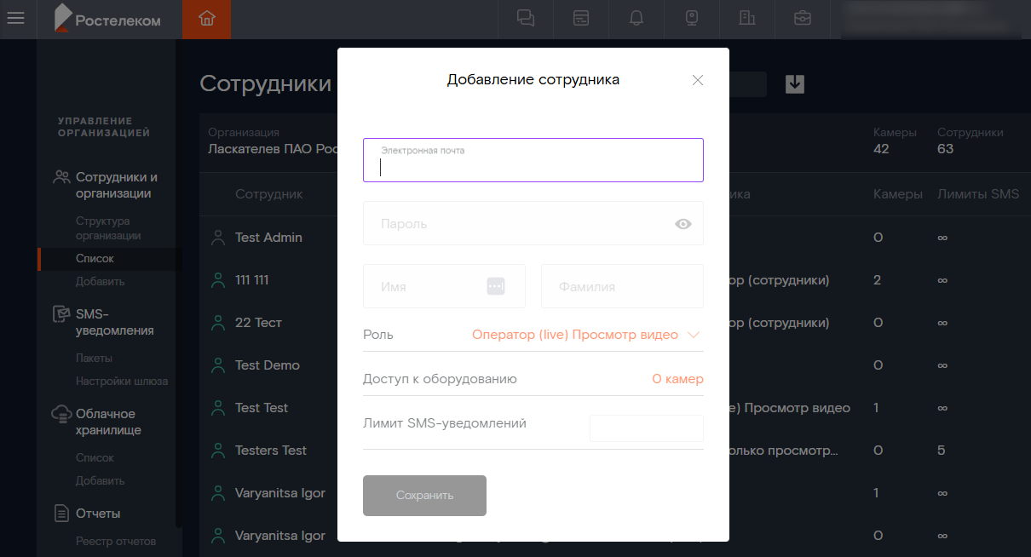This screenshot has width=1031, height=557.
Task: Select employee row Testers Test
Action: coord(615,451)
